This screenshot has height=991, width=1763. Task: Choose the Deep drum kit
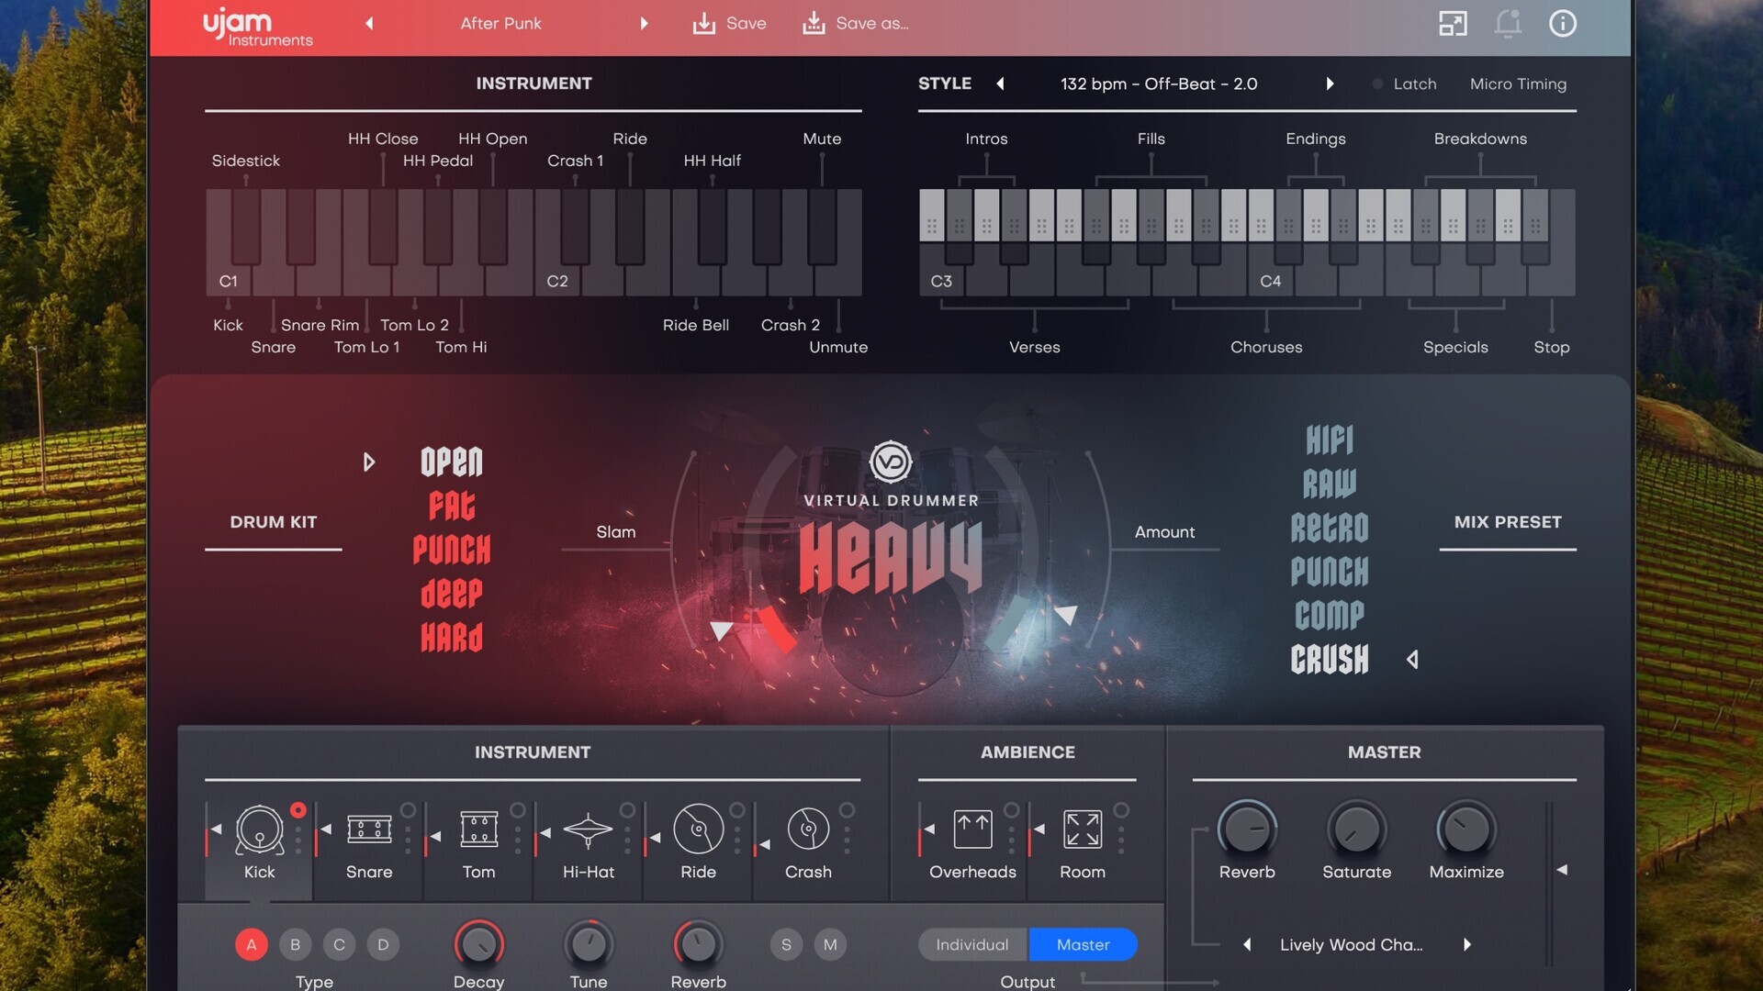[451, 594]
